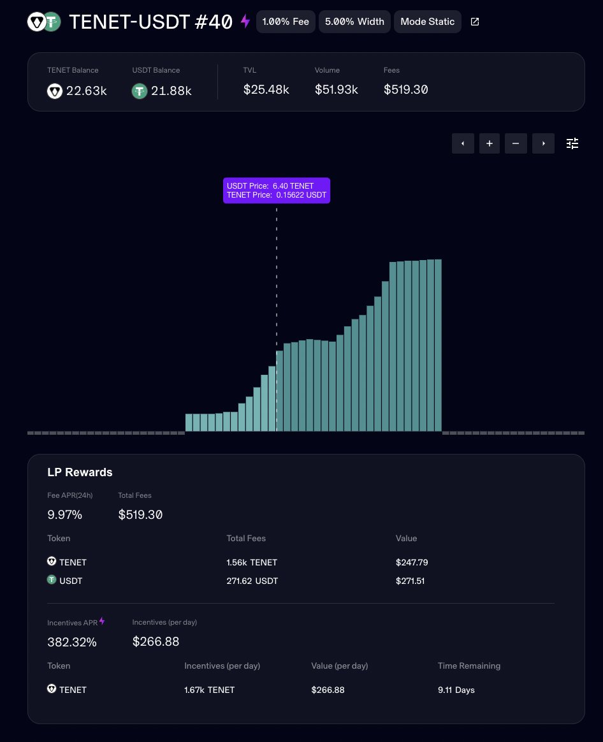
Task: Click the Time Remaining value 9.11 Days
Action: [x=456, y=690]
